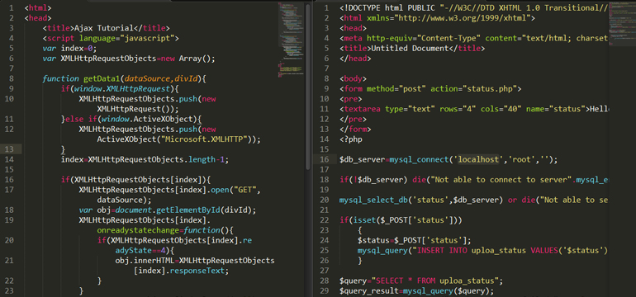This screenshot has height=297, width=636.
Task: Click the 'onreadystatechange' property
Action: 138,230
